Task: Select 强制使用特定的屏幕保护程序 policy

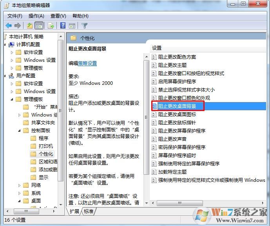Action: point(189,163)
